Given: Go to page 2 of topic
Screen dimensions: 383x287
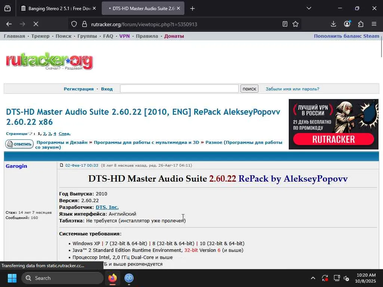Looking at the screenshot, I should pos(44,134).
